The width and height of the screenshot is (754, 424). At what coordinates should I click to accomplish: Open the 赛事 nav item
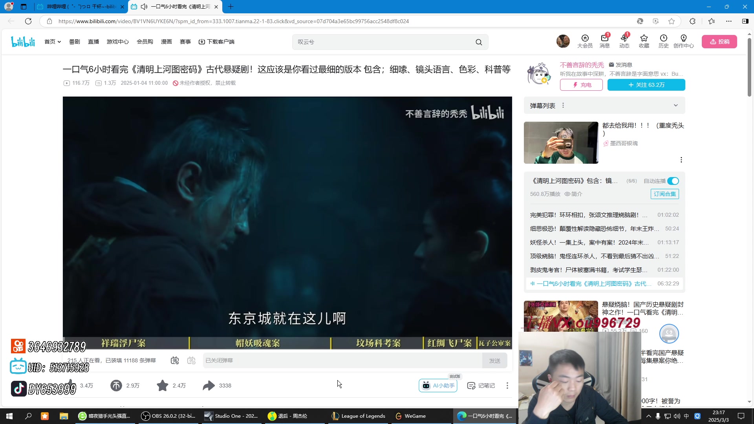185,42
